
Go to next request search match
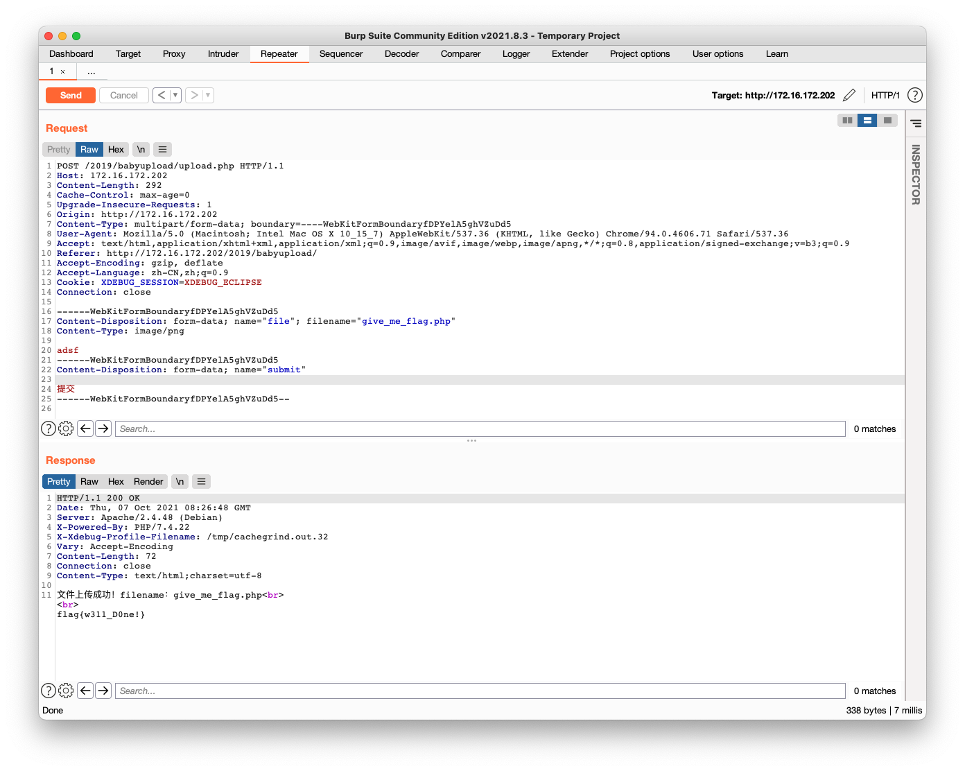click(x=103, y=428)
